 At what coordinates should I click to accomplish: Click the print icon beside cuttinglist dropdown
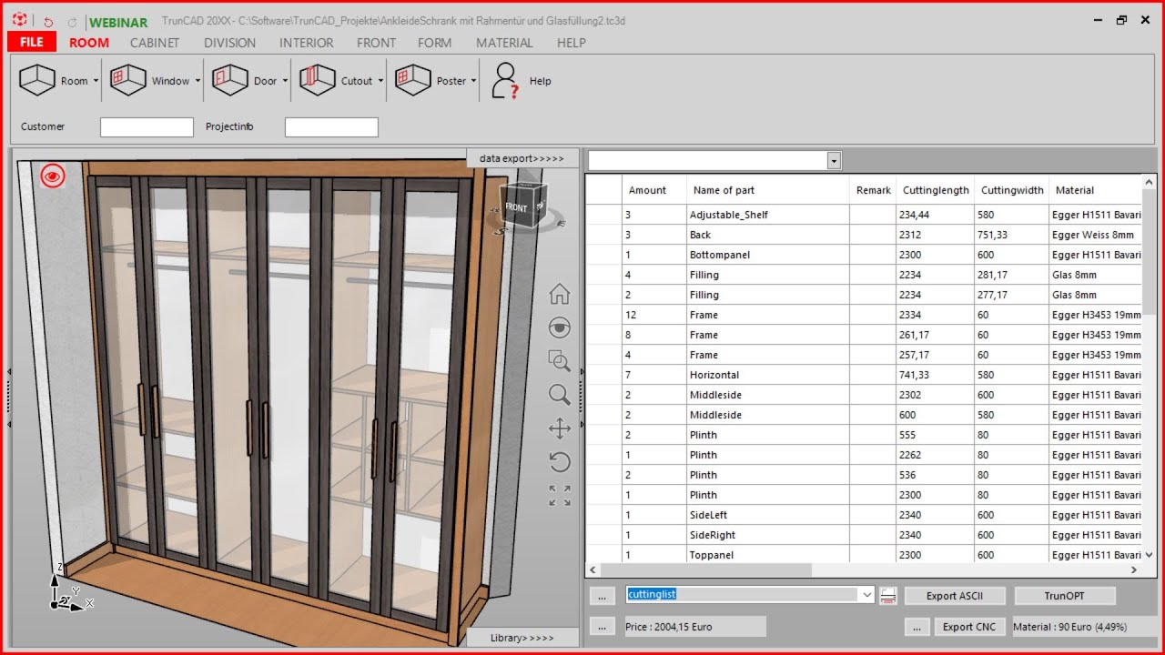click(889, 595)
